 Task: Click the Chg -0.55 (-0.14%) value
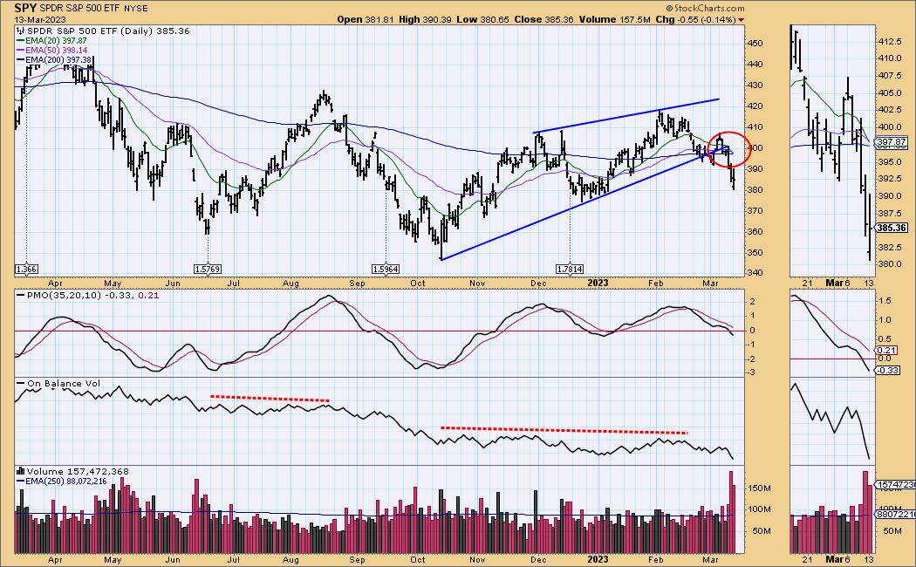[696, 19]
